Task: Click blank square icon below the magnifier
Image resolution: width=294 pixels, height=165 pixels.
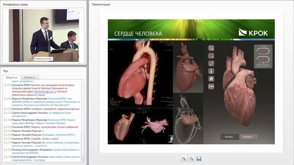Action: (211, 56)
